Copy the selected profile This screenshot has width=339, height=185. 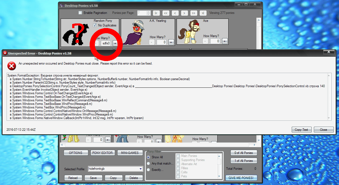point(113,178)
